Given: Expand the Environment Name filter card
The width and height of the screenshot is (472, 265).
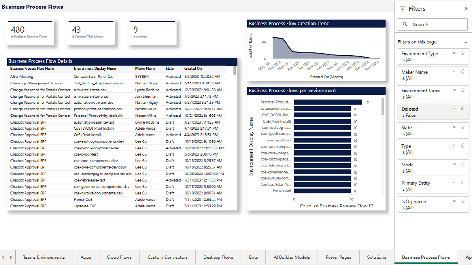Looking at the screenshot, I should [x=454, y=90].
